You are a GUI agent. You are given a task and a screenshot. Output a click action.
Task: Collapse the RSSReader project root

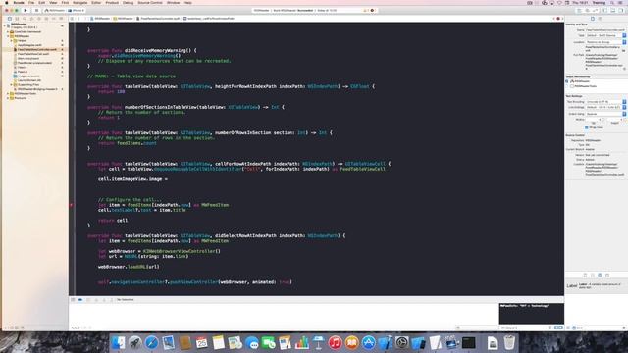coord(5,25)
